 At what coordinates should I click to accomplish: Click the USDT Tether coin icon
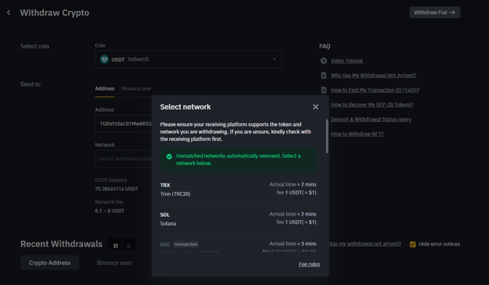pyautogui.click(x=104, y=59)
